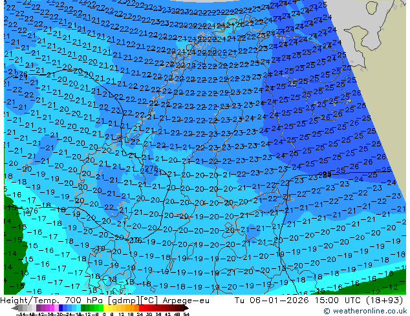The image size is (410, 316).
Task: Click the "Height/Temp. 700 hPa" title text
Action: coord(51,301)
